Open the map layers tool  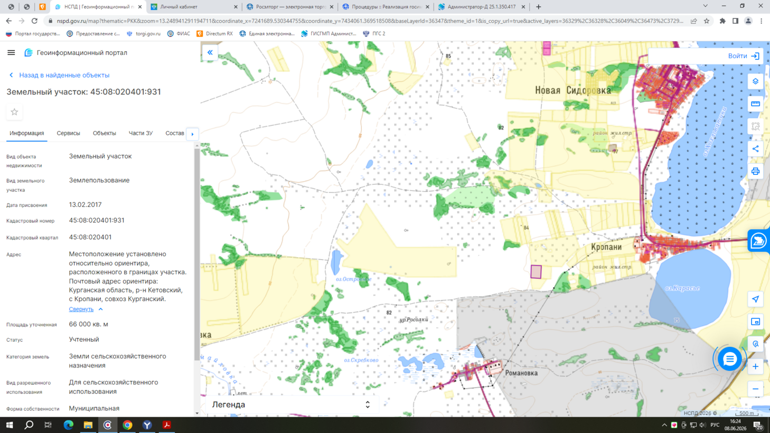(x=756, y=81)
